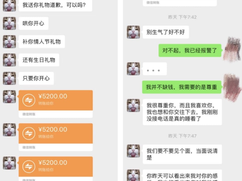The height and width of the screenshot is (181, 242).
Task: Tap '微信转账' label under first transfer
Action: click(x=29, y=114)
